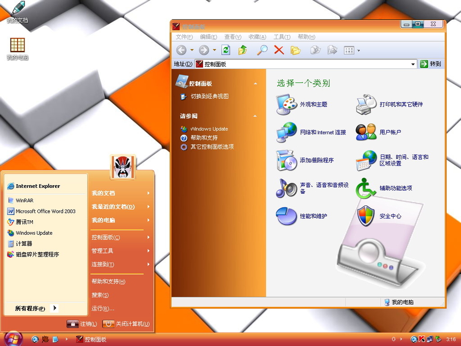The height and width of the screenshot is (346, 461).
Task: Open the 帮助(H) menu
Action: (306, 37)
